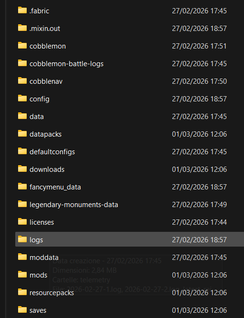The height and width of the screenshot is (318, 244).
Task: Select the config folder icon
Action: 22,99
